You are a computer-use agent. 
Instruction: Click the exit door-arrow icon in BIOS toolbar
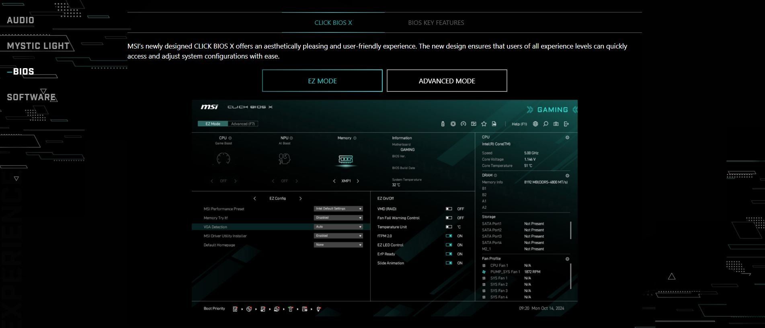[566, 124]
